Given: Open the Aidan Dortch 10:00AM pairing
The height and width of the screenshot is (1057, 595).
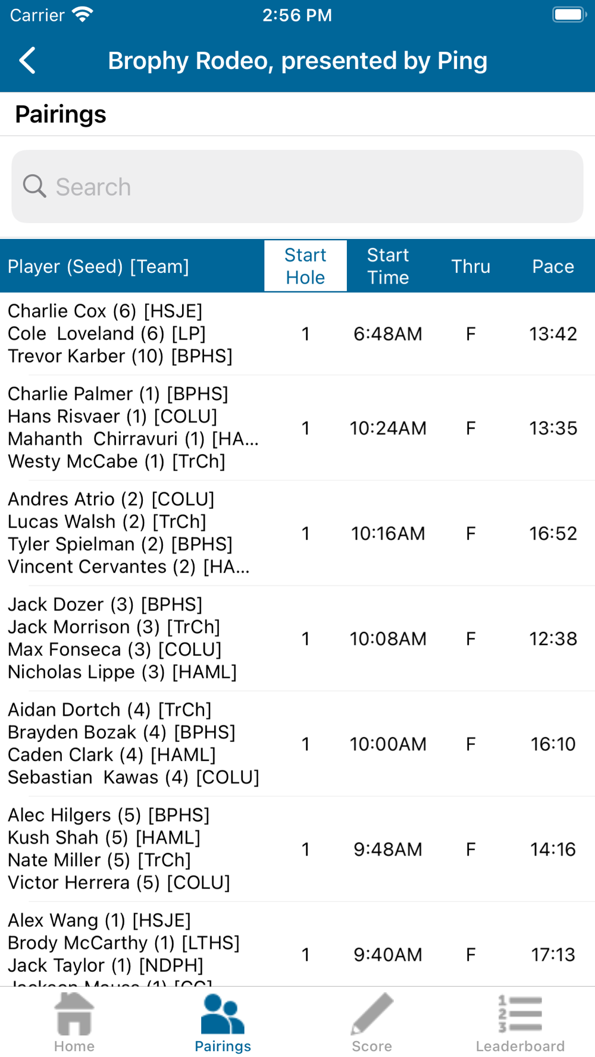Looking at the screenshot, I should pyautogui.click(x=297, y=743).
